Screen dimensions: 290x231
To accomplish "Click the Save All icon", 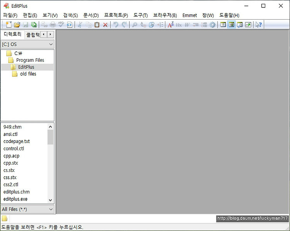I will [x=34, y=25].
